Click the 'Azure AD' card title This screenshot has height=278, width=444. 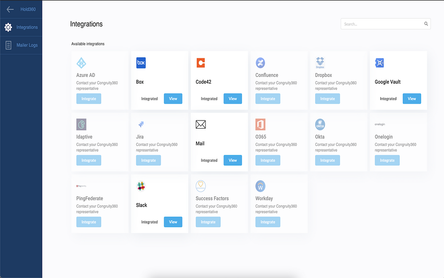tap(86, 75)
